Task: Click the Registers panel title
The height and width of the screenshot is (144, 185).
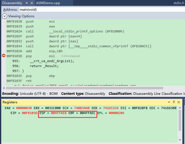Action: point(10,102)
